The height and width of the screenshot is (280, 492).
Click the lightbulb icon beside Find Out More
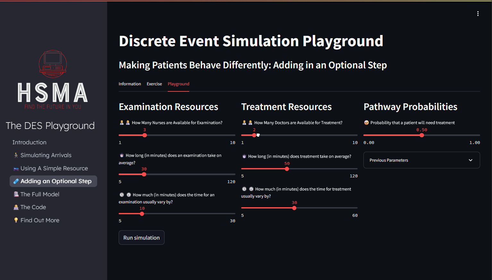click(x=16, y=220)
